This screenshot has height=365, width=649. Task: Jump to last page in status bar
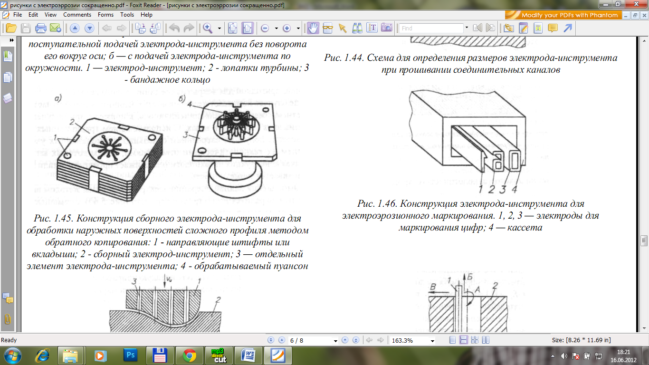(355, 340)
